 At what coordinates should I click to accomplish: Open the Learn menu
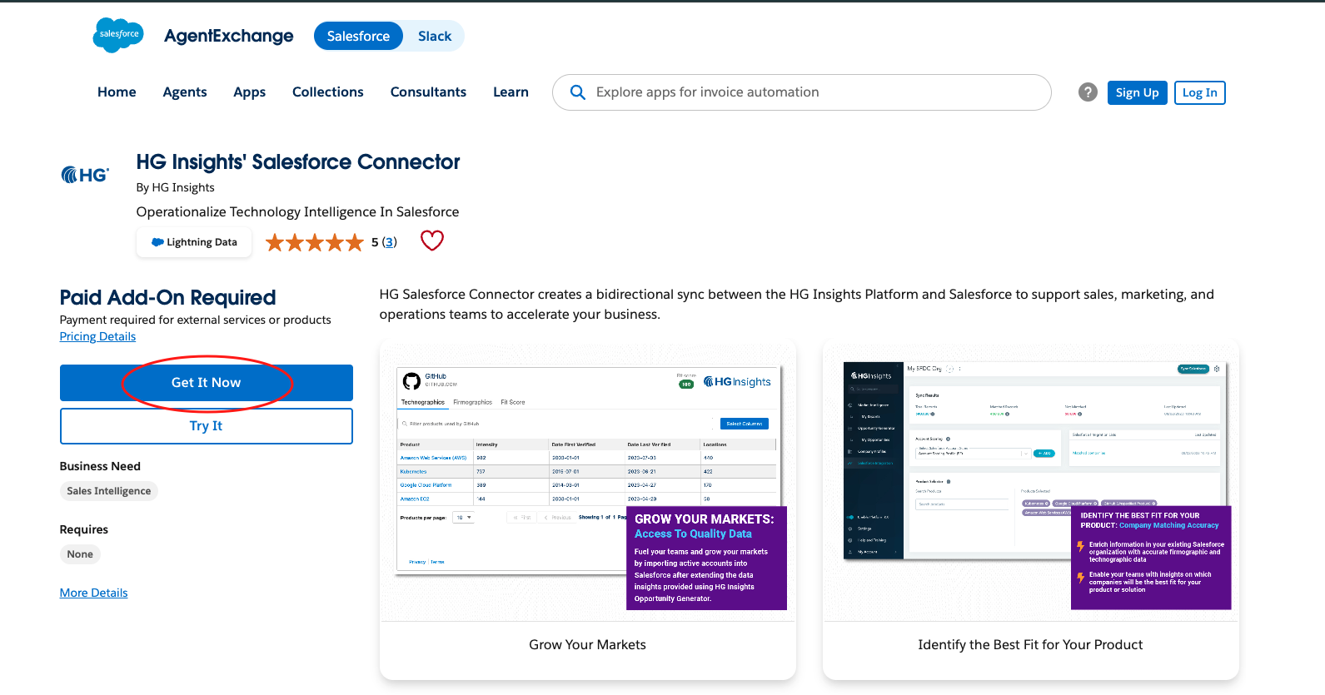tap(511, 92)
